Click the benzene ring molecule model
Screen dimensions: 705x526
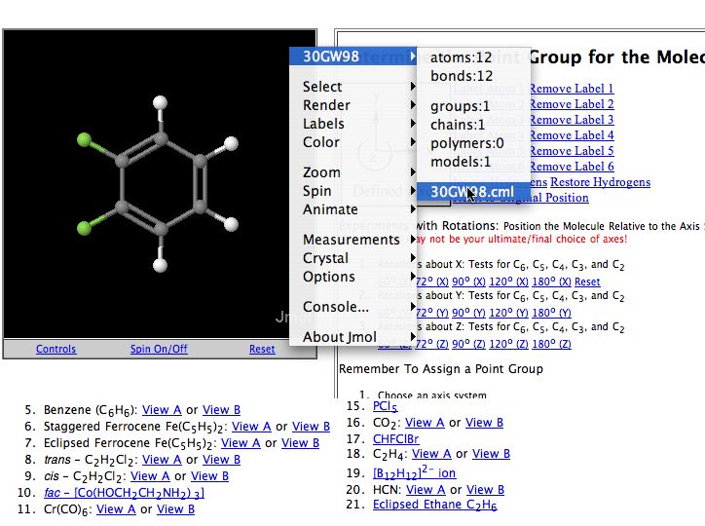(x=160, y=183)
